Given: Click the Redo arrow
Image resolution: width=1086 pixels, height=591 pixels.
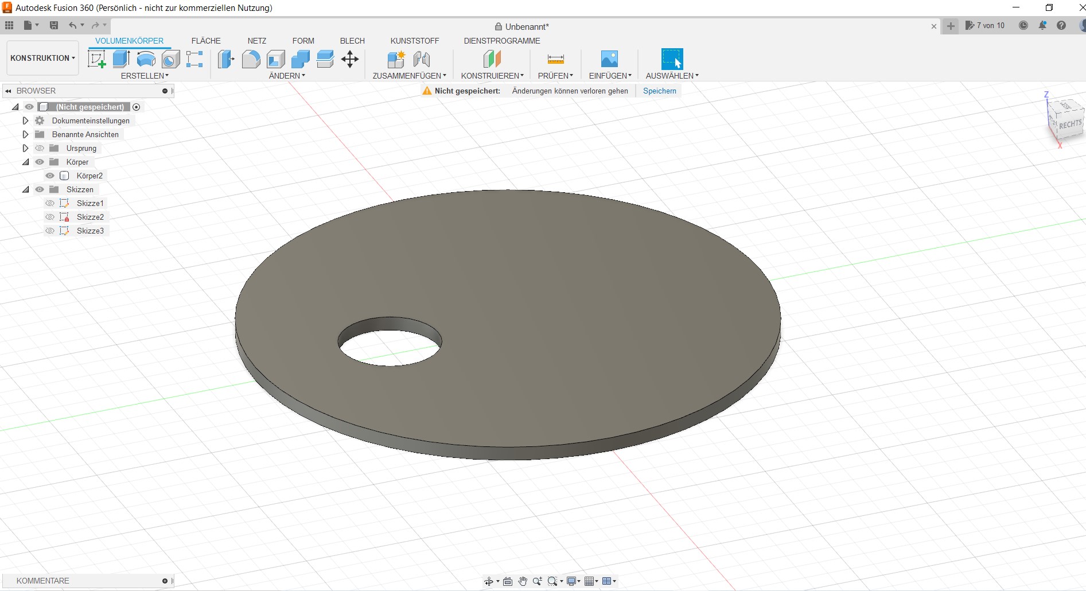Looking at the screenshot, I should [x=95, y=25].
